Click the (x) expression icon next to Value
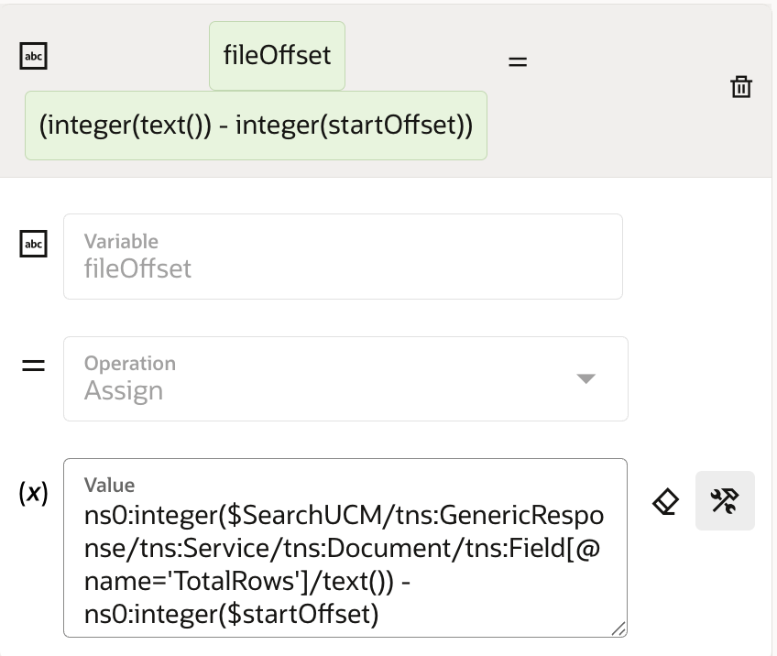Image resolution: width=777 pixels, height=656 pixels. [x=33, y=493]
